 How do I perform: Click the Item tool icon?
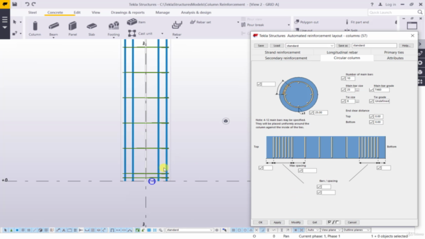pyautogui.click(x=132, y=22)
